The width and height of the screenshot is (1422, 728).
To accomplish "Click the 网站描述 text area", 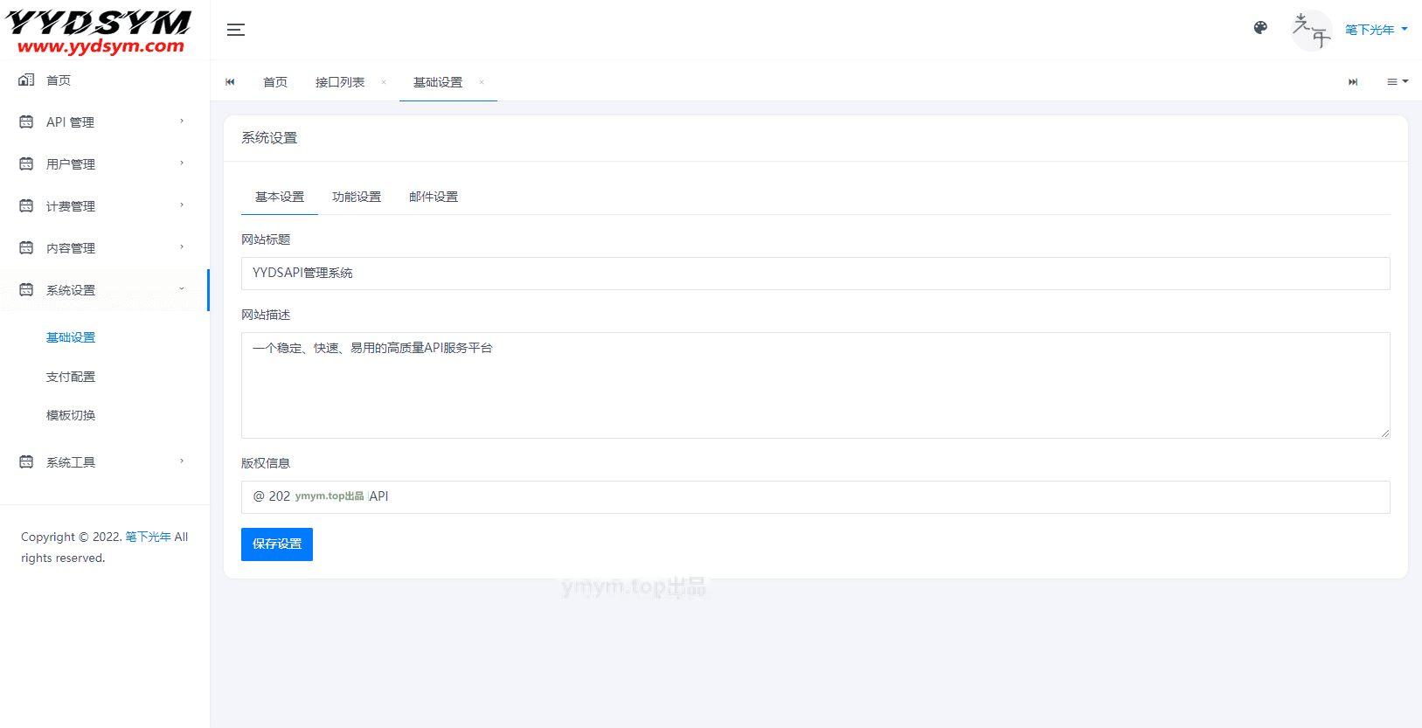I will [x=815, y=385].
